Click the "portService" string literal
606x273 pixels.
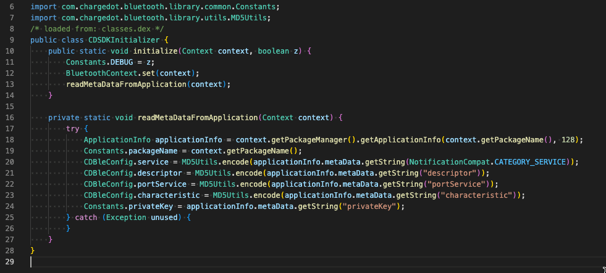click(457, 184)
